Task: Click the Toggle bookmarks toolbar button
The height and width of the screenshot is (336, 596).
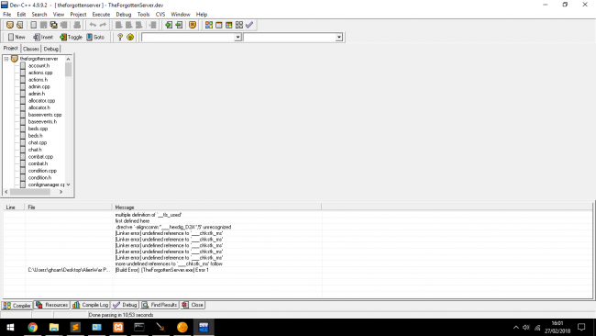Action: [x=72, y=37]
